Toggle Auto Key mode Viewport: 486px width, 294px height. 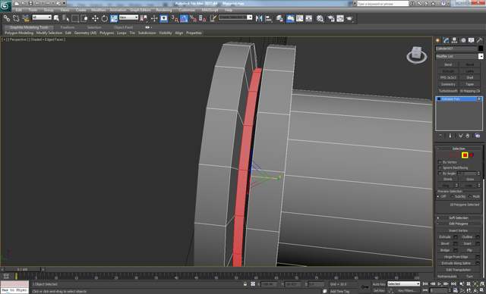[379, 284]
